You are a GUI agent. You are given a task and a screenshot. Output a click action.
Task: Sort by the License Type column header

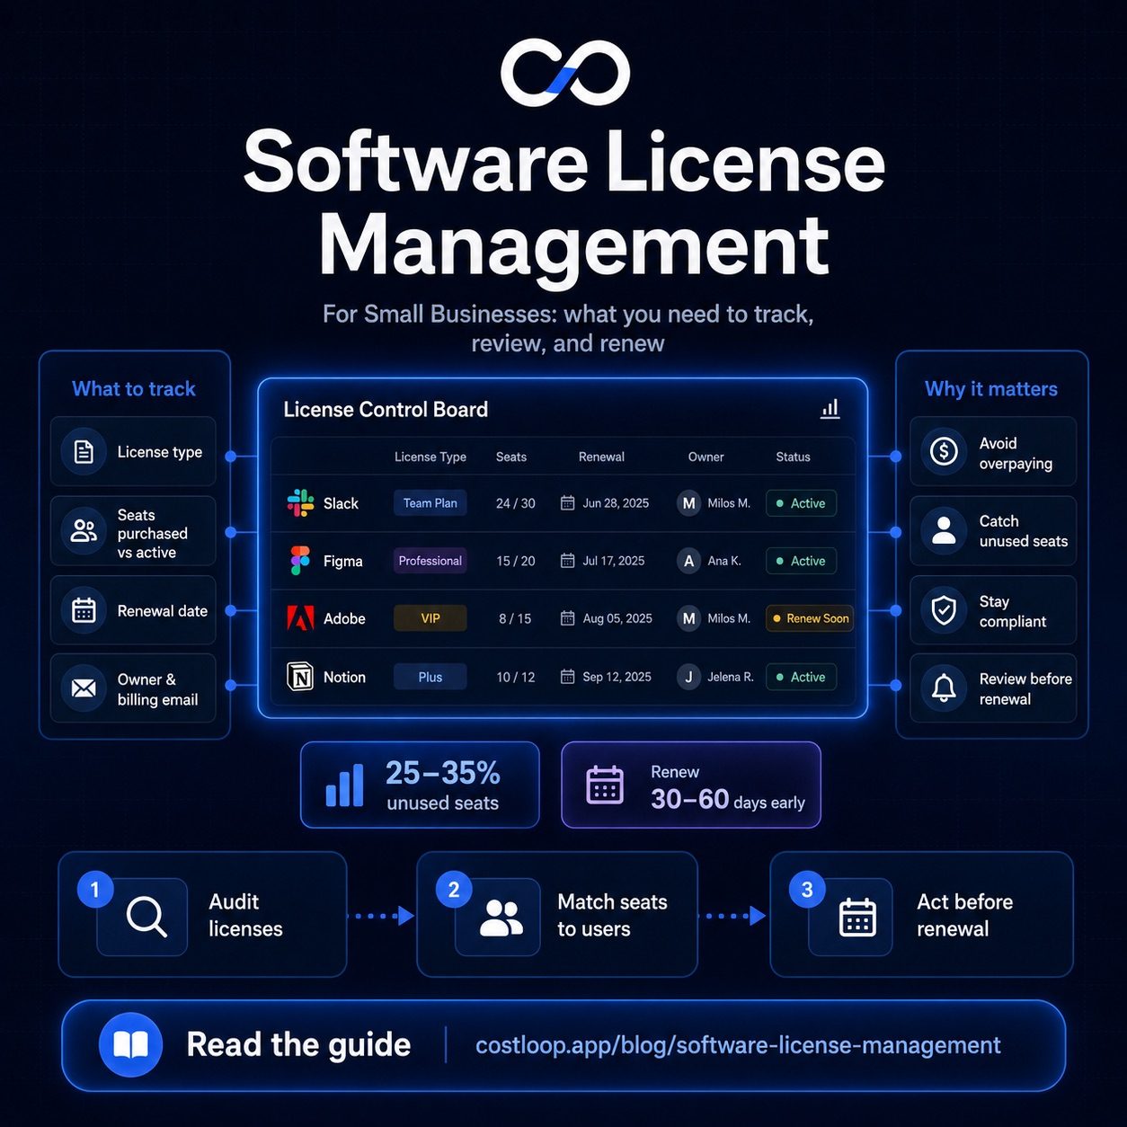(x=430, y=457)
